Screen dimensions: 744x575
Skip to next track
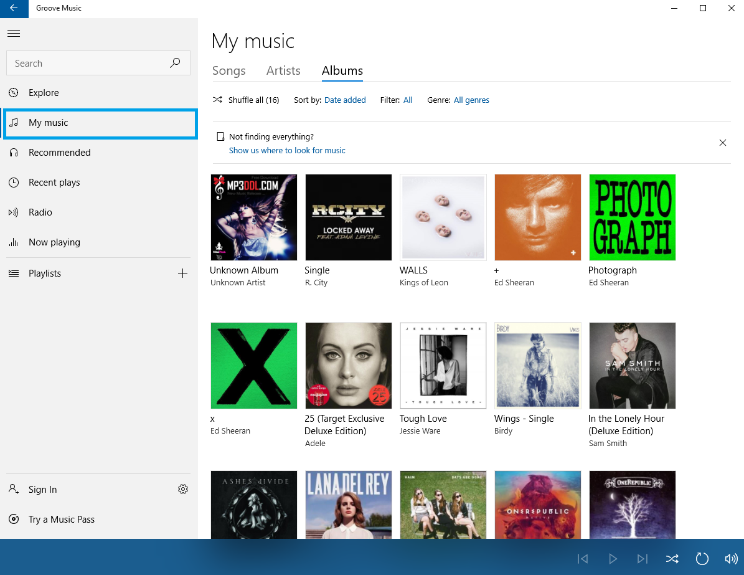[x=642, y=559]
